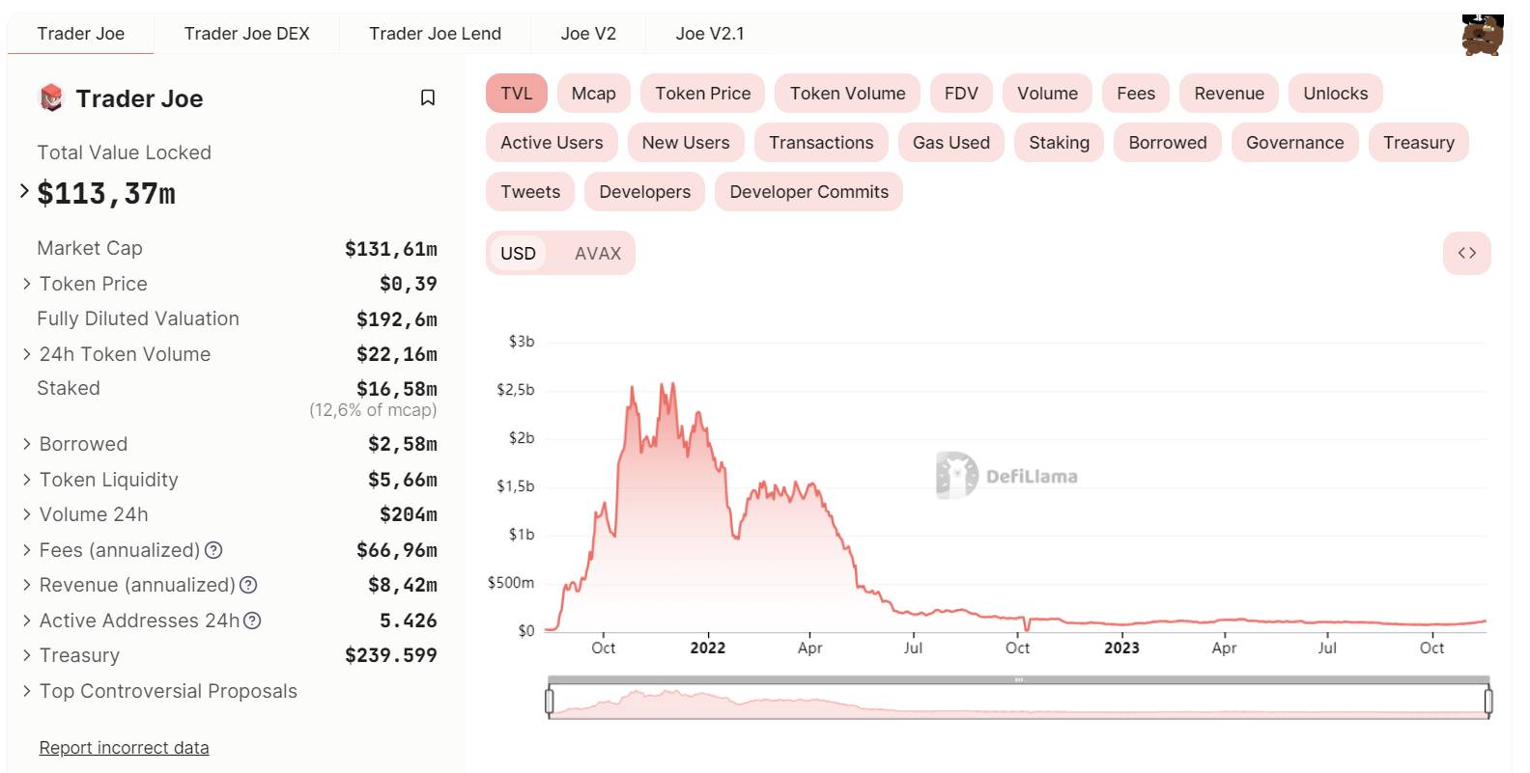Toggle Governance chart metric

(1295, 143)
